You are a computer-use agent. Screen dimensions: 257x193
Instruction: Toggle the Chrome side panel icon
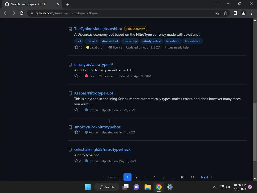pyautogui.click(x=235, y=13)
